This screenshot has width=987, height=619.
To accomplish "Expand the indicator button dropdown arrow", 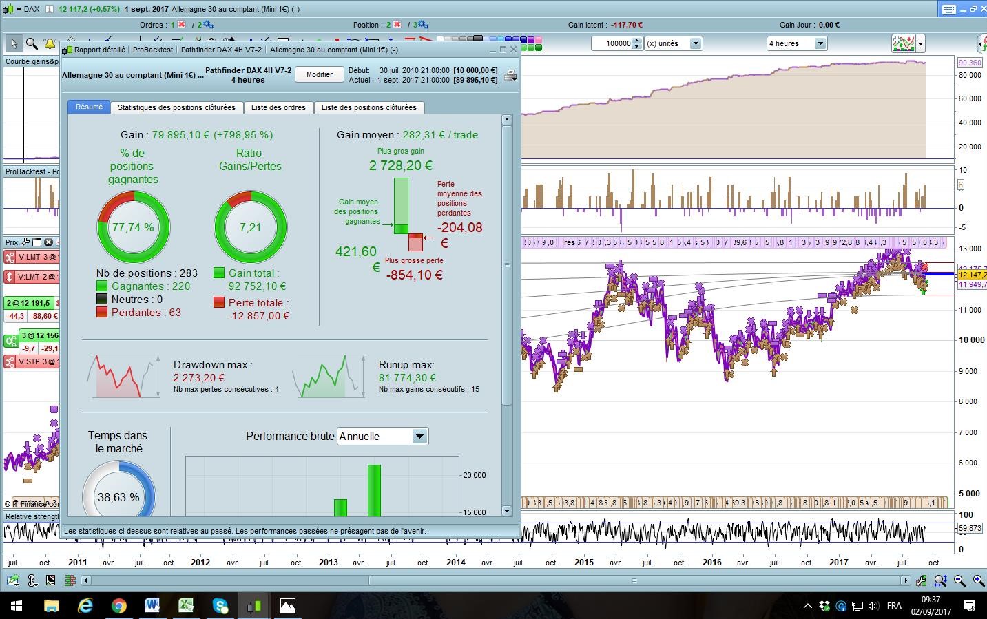I will click(x=921, y=43).
